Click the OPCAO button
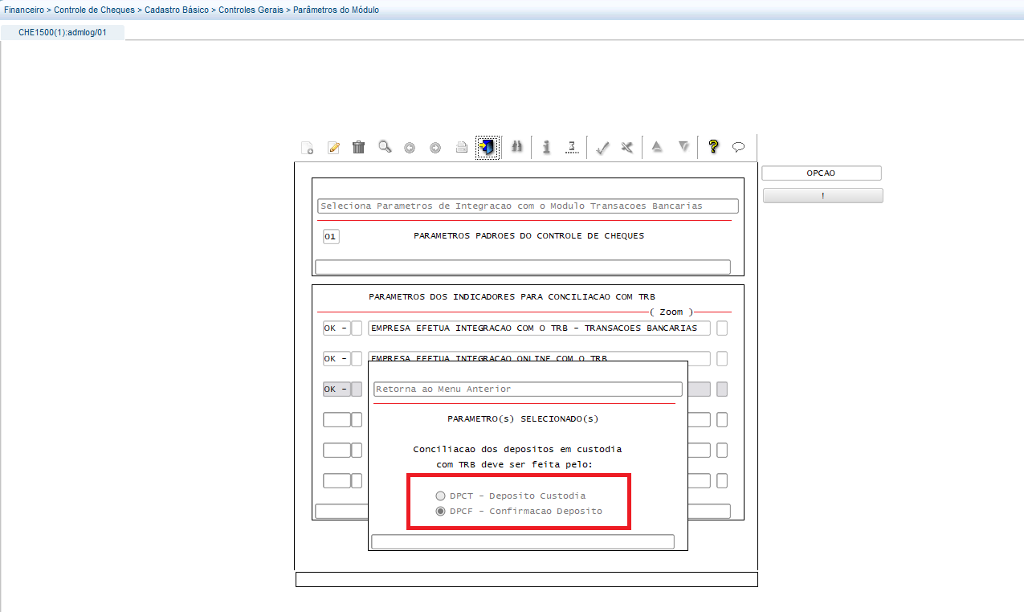 tap(822, 173)
